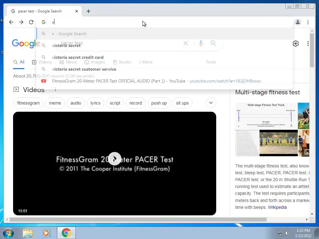319x239 pixels.
Task: Open the network tray icon
Action: click(280, 233)
